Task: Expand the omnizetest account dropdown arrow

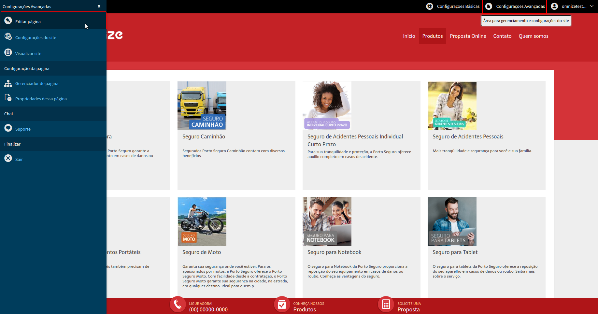Action: pyautogui.click(x=591, y=6)
